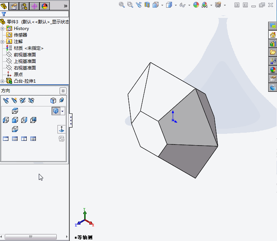Click Edit Appearance color ball
This screenshot has width=277, height=241.
[196, 5]
